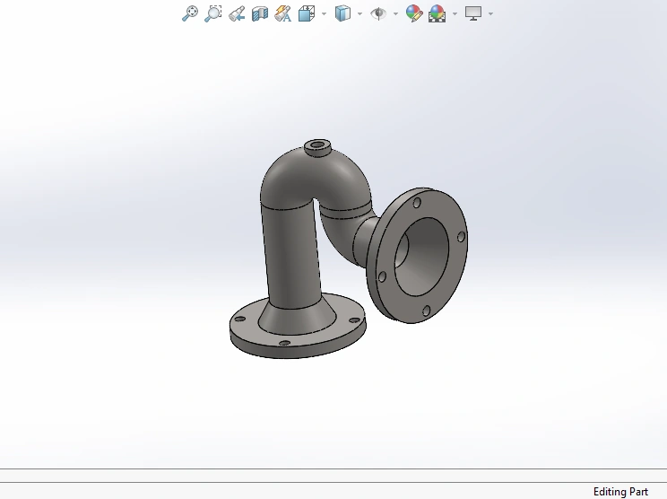Click the Apply Scene icon
Viewport: 667px width, 499px height.
[x=437, y=13]
